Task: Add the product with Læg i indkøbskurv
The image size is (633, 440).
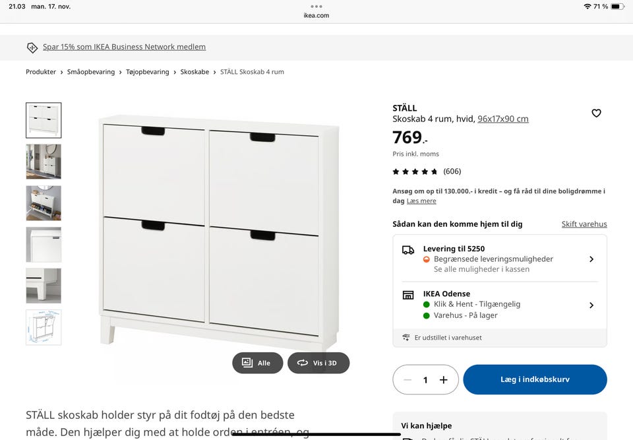Action: [535, 379]
